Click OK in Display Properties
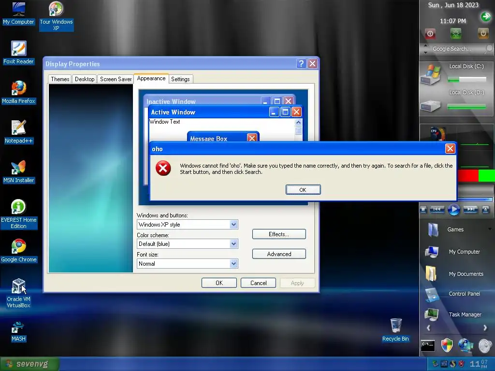Screen dimensions: 495x371 [219, 283]
